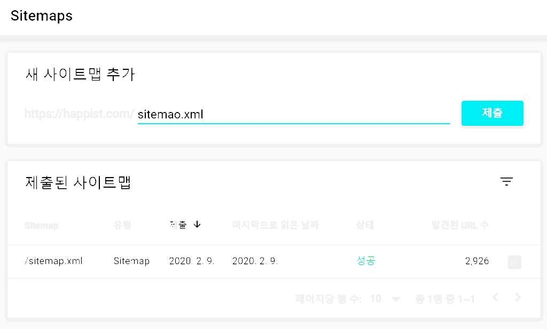This screenshot has width=547, height=329.
Task: Sort by the 상태 column header
Action: [365, 225]
